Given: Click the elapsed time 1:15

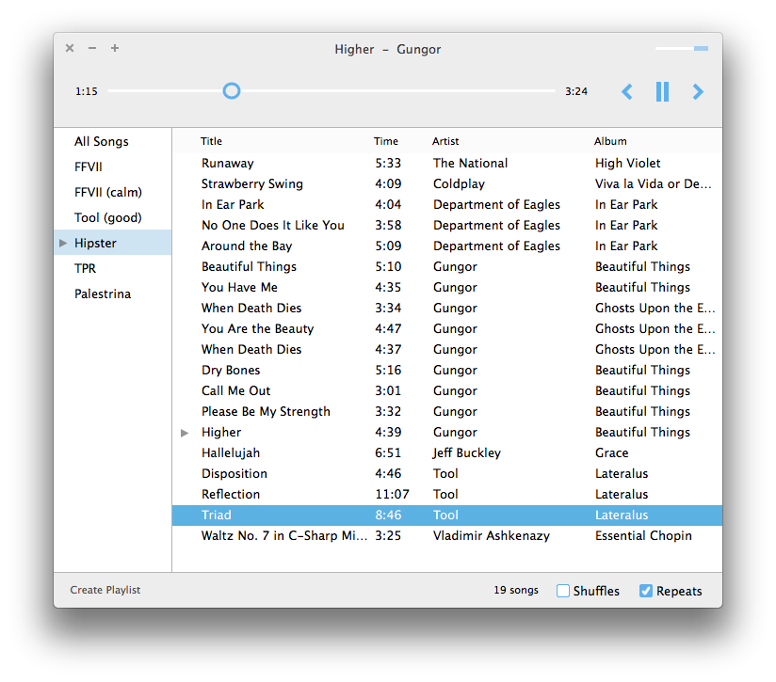Looking at the screenshot, I should point(86,91).
